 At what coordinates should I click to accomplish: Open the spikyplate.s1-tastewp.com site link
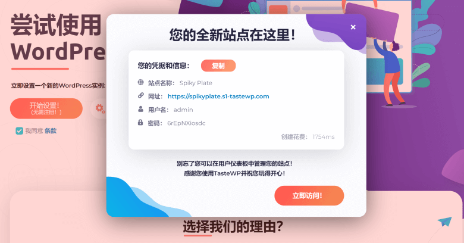pyautogui.click(x=218, y=96)
